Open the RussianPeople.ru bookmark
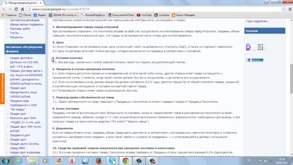This screenshot has height=165, width=293. coord(93,15)
